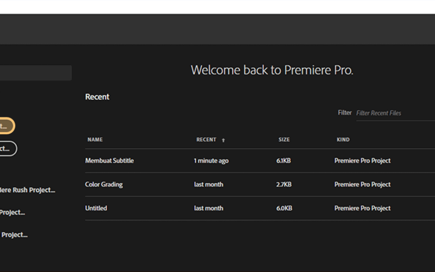This screenshot has width=435, height=272.
Task: Click Premiere Pro Project kind for Membuat Subtitle
Action: [362, 160]
